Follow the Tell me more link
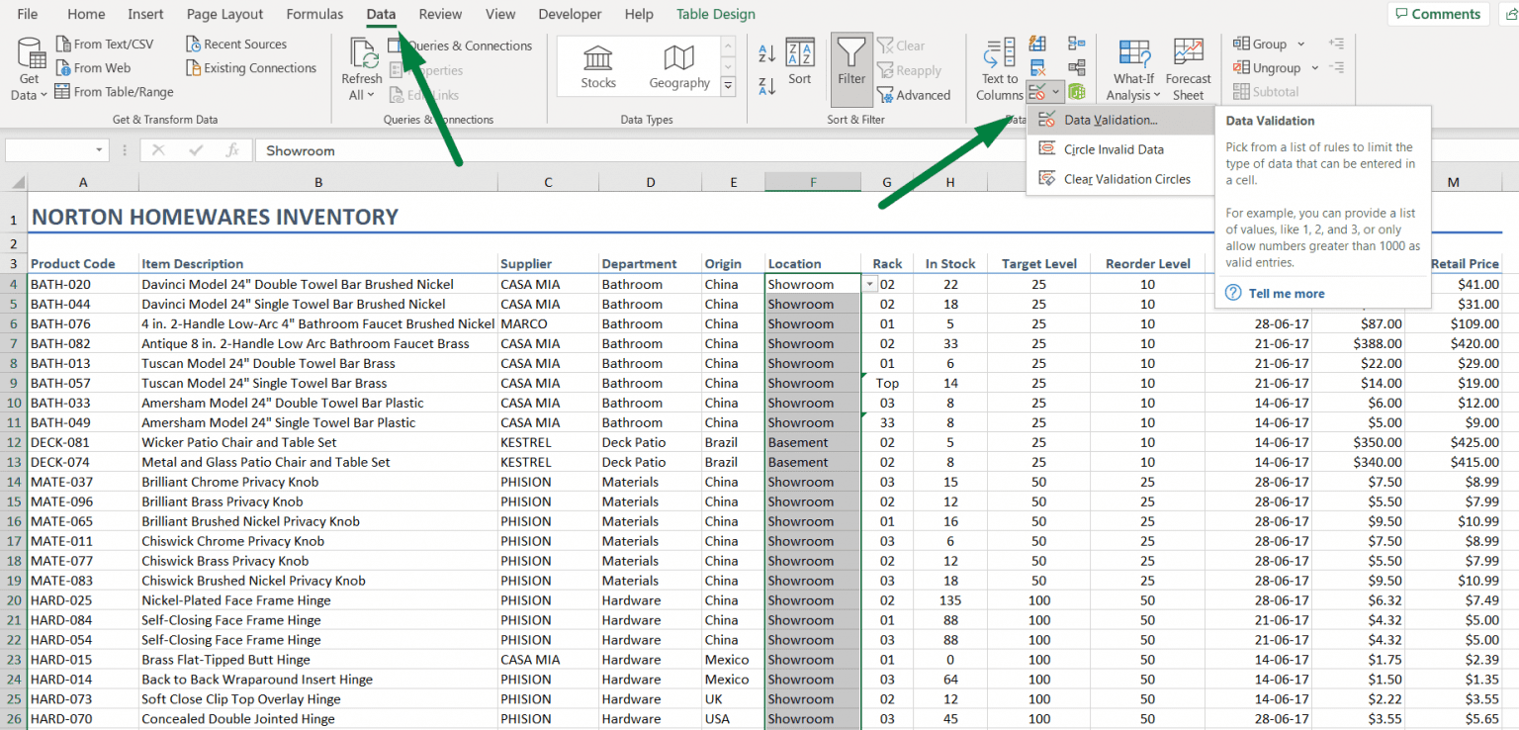The image size is (1519, 730). pyautogui.click(x=1286, y=293)
